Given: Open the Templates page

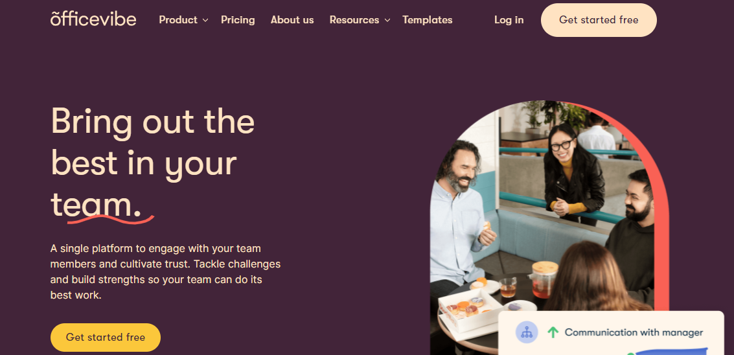Looking at the screenshot, I should (x=428, y=20).
